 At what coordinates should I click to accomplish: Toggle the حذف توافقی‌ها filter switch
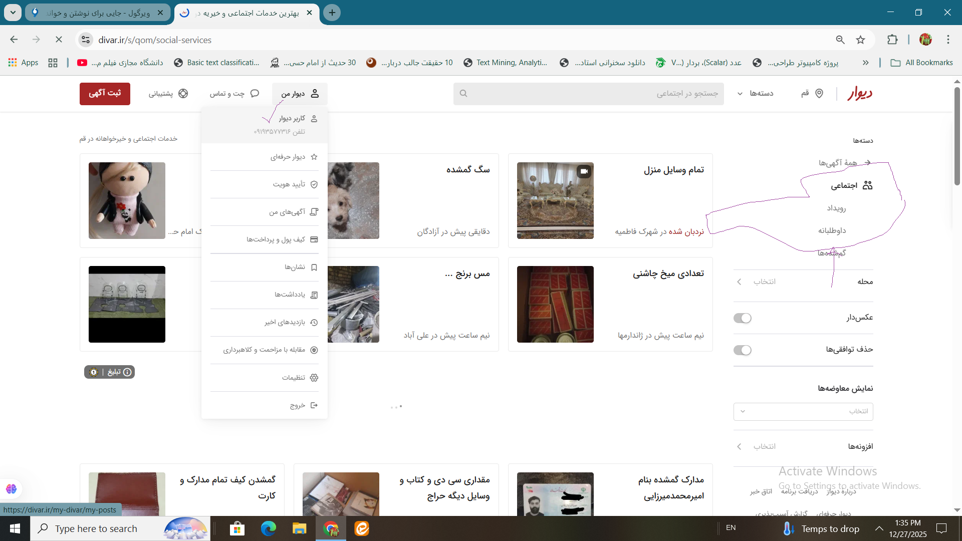742,350
